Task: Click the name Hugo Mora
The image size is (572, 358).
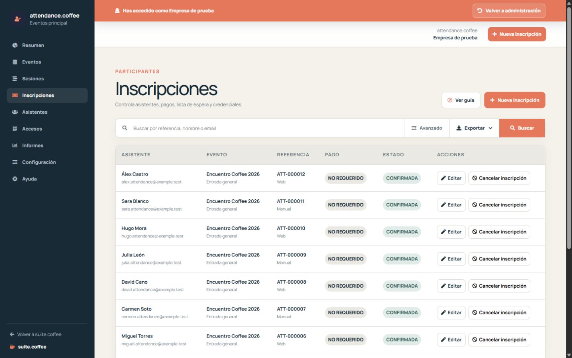Action: [134, 228]
